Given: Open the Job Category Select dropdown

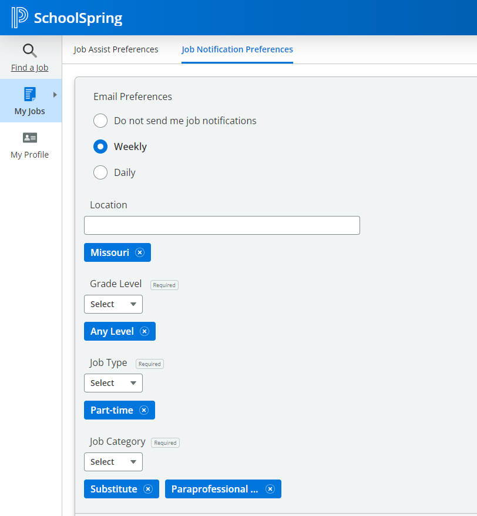Looking at the screenshot, I should pyautogui.click(x=113, y=462).
